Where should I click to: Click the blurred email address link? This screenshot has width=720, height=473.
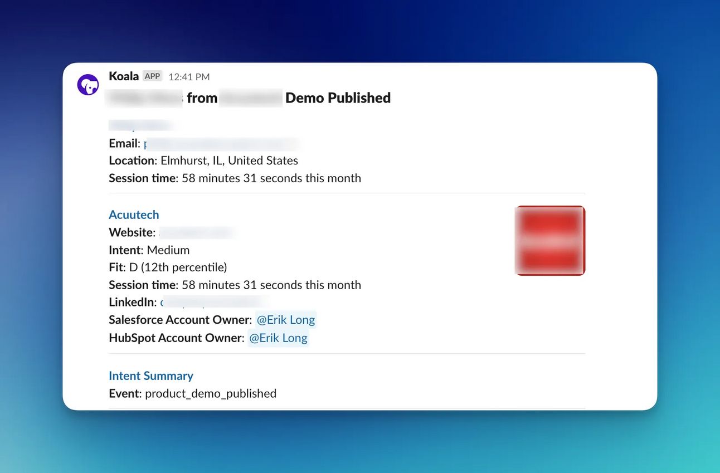pos(221,144)
